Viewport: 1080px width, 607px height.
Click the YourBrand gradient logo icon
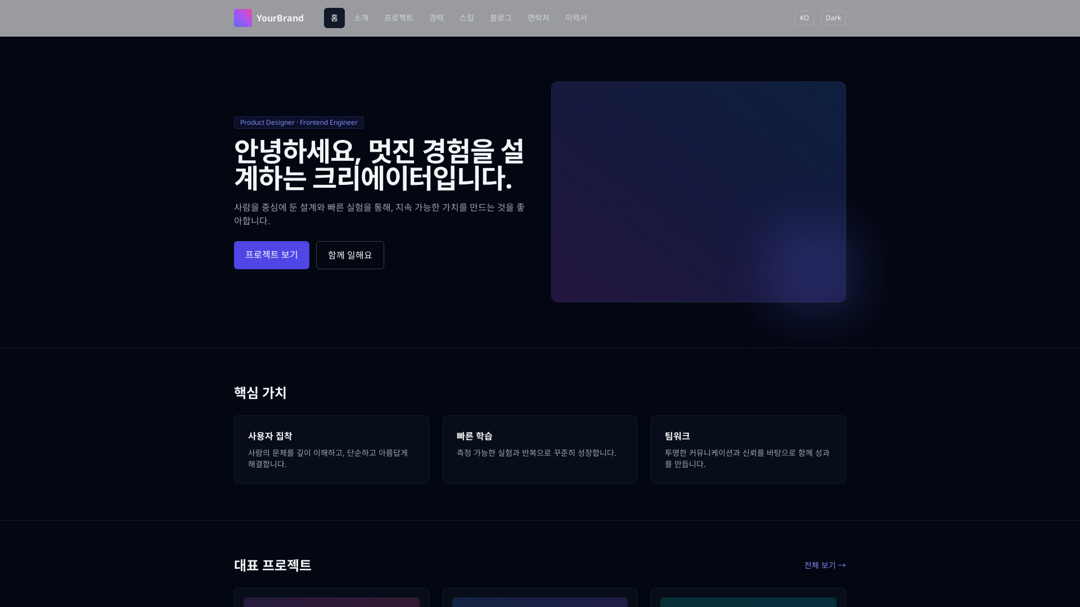click(242, 17)
